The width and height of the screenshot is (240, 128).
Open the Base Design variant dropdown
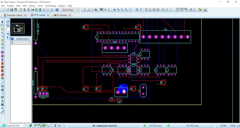point(70,10)
